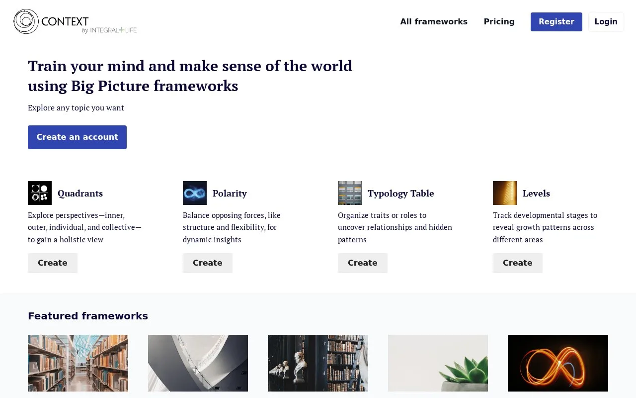
Task: Open the library aisle featured thumbnail
Action: point(78,363)
